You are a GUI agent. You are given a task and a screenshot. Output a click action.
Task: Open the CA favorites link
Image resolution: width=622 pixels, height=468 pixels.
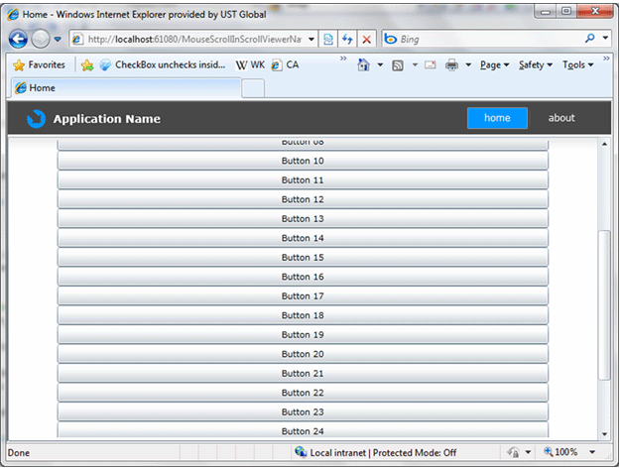pos(285,64)
